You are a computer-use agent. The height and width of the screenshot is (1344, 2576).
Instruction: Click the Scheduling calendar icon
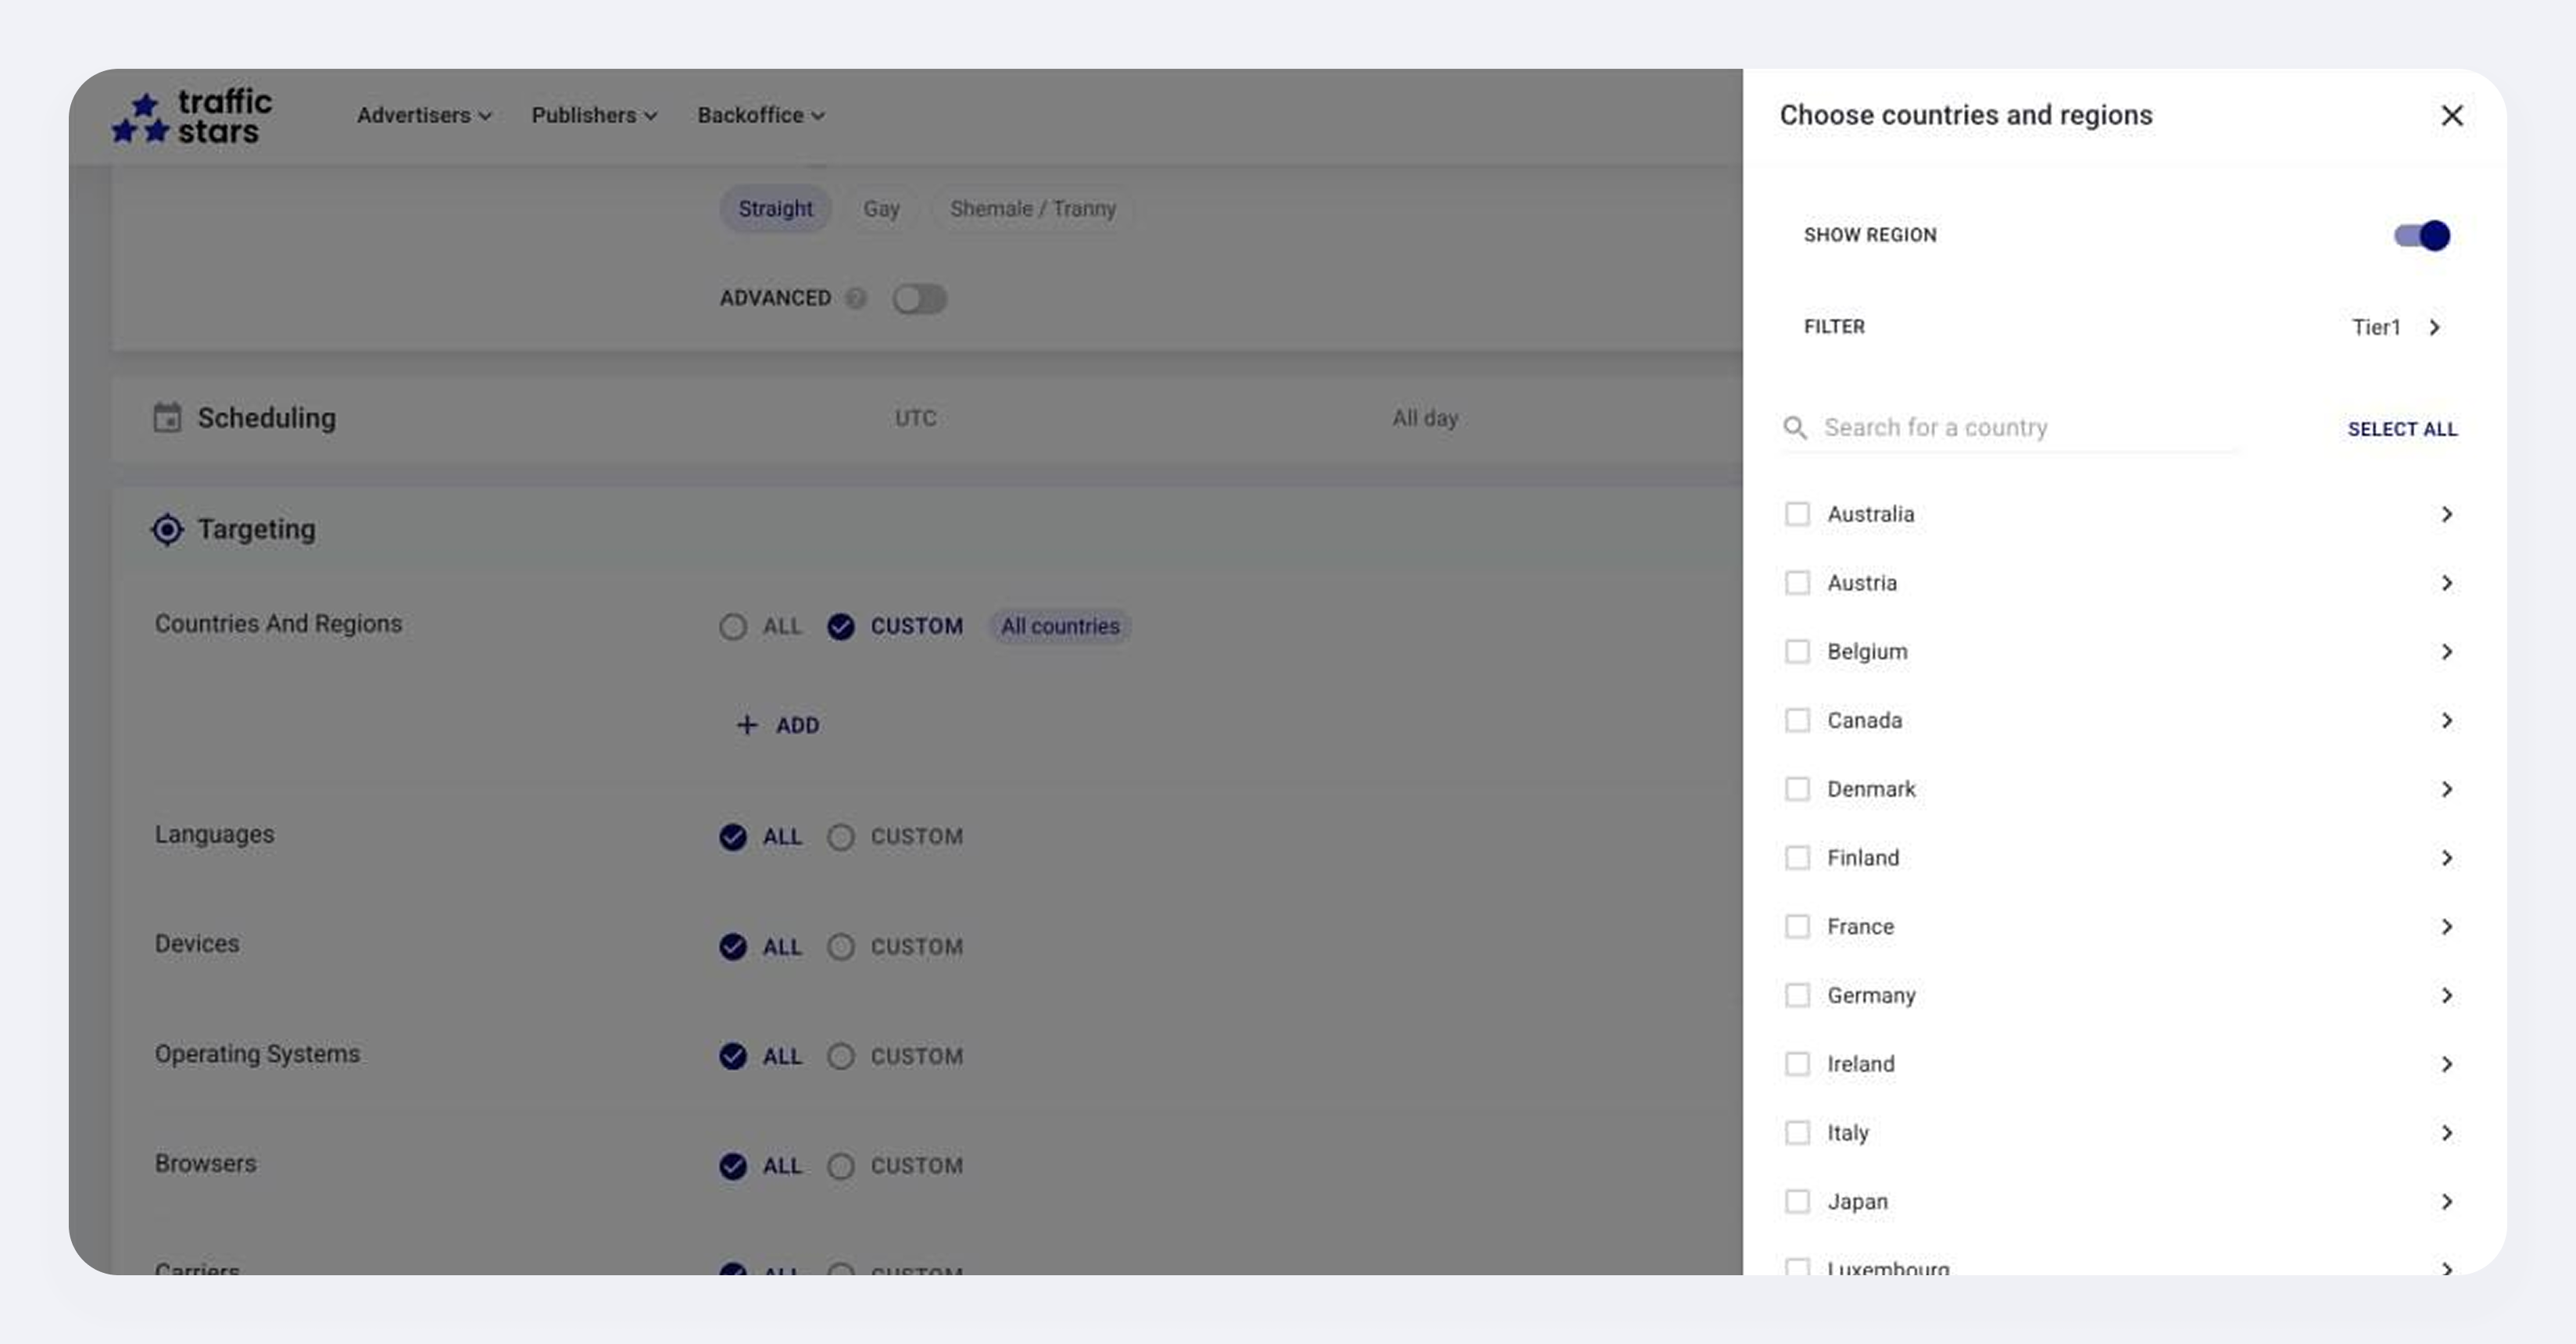click(x=167, y=417)
